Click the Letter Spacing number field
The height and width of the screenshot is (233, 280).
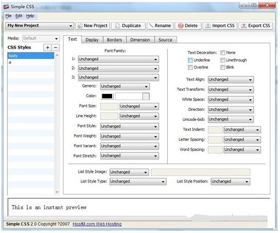click(215, 139)
